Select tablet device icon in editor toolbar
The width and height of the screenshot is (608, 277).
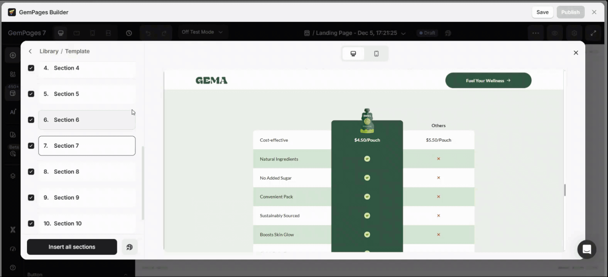click(x=77, y=33)
